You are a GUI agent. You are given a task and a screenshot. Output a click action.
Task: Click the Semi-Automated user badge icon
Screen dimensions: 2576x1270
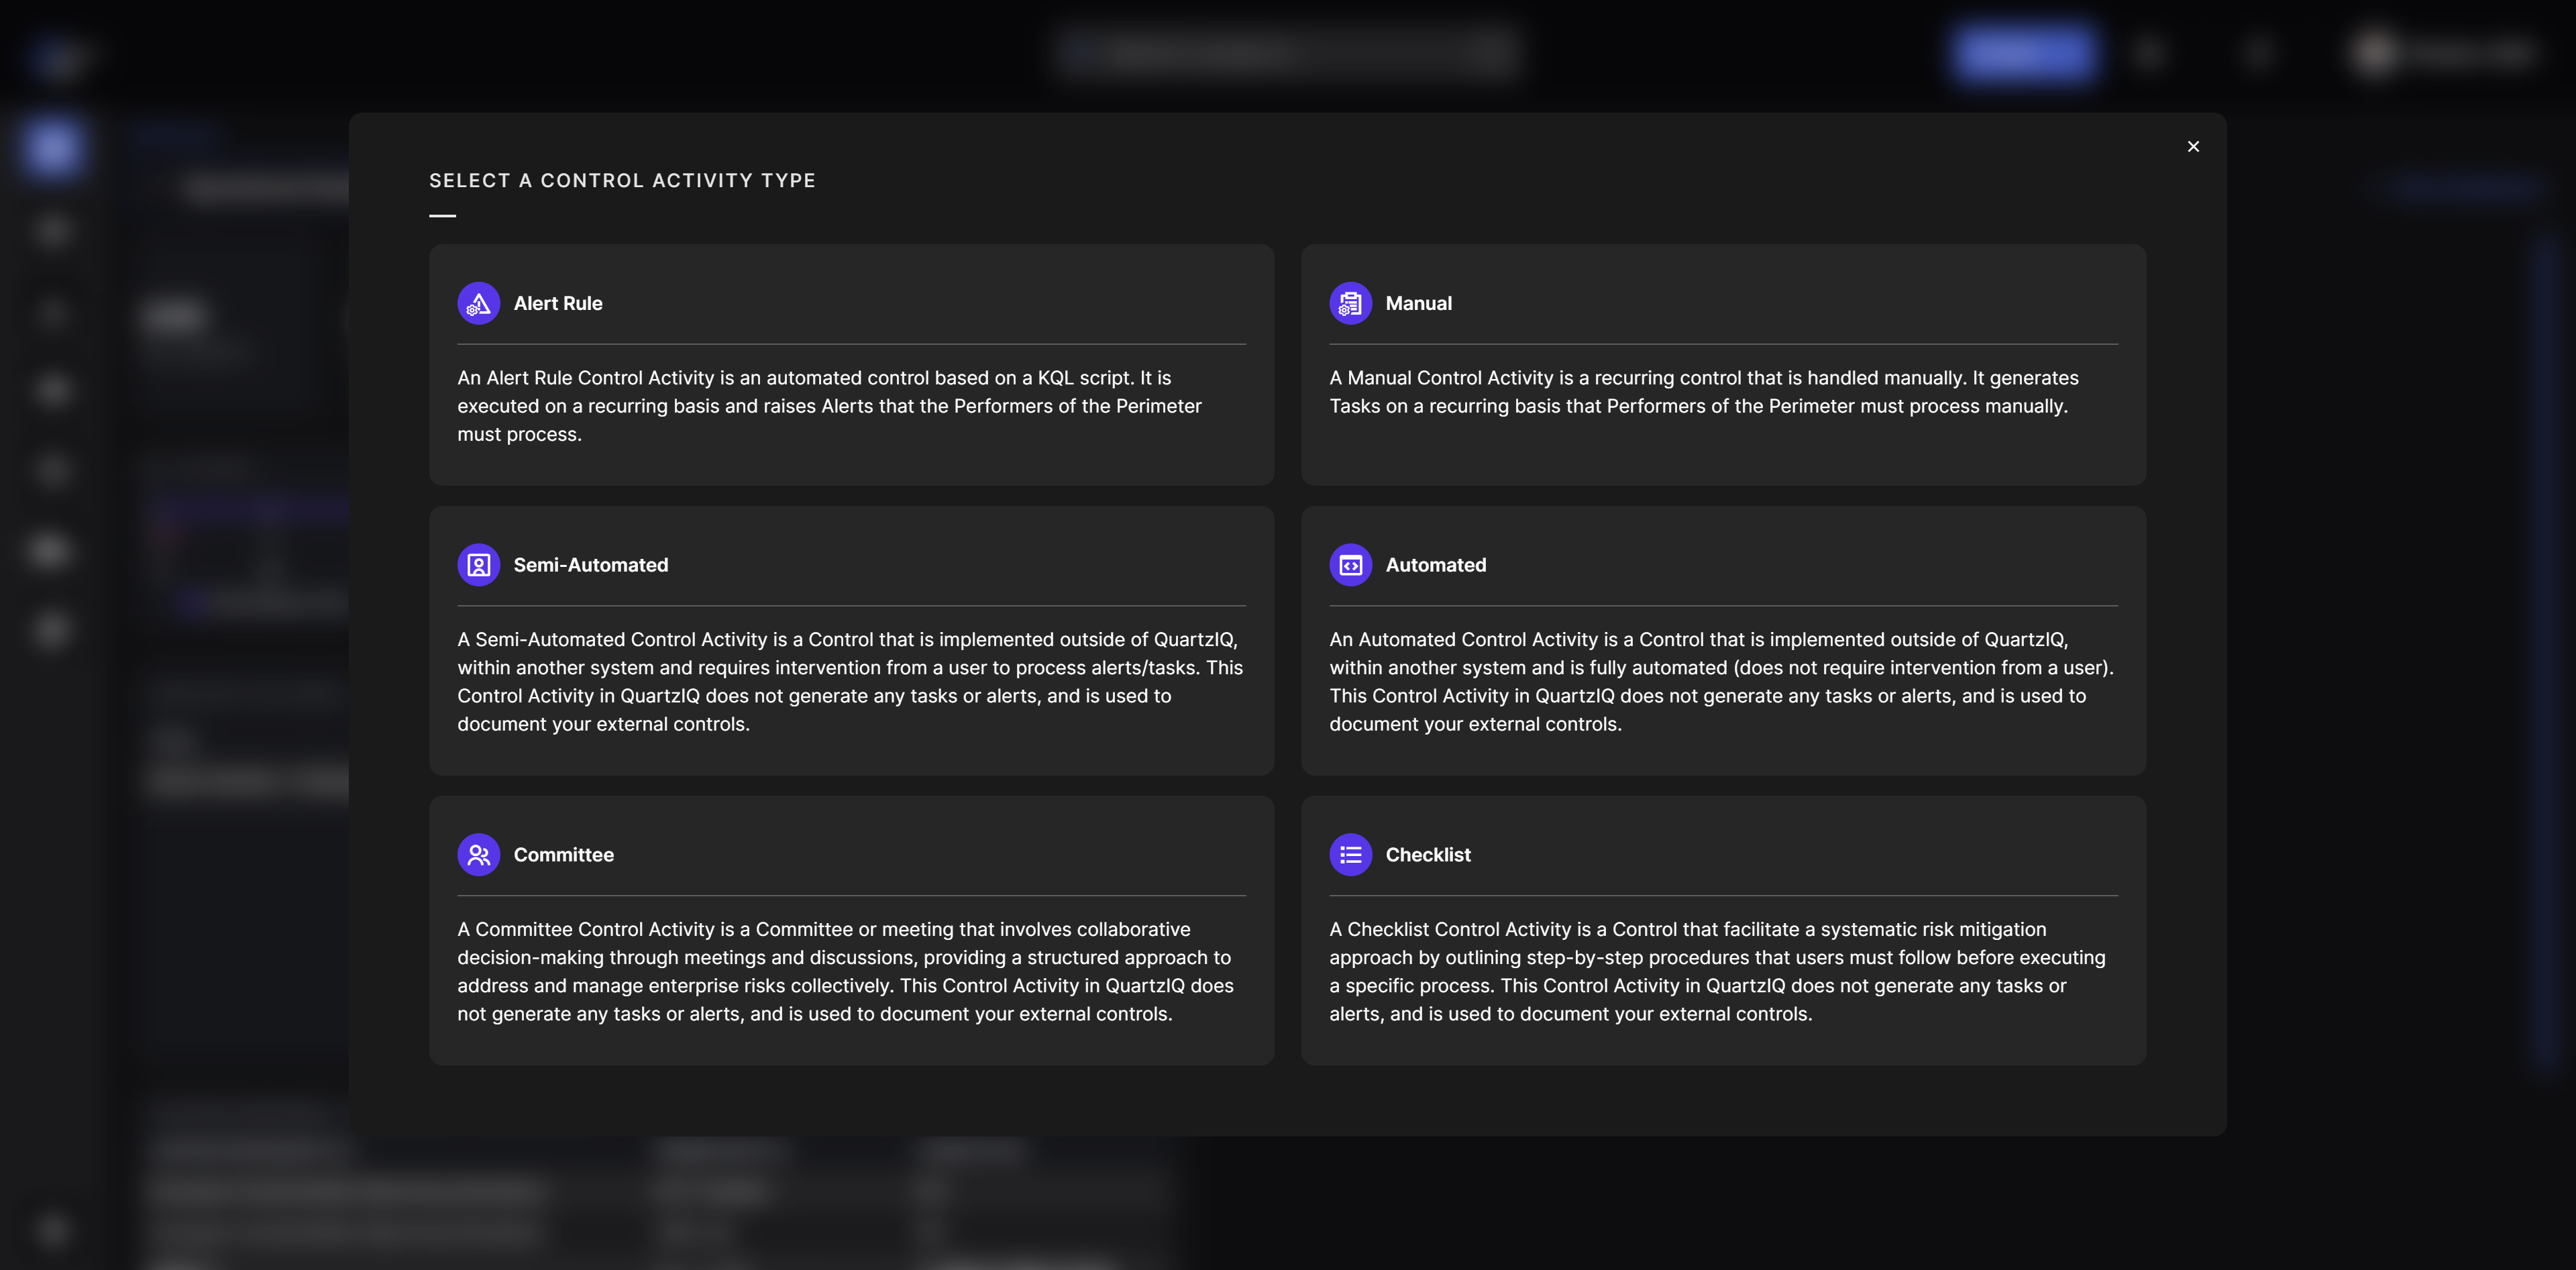[478, 564]
